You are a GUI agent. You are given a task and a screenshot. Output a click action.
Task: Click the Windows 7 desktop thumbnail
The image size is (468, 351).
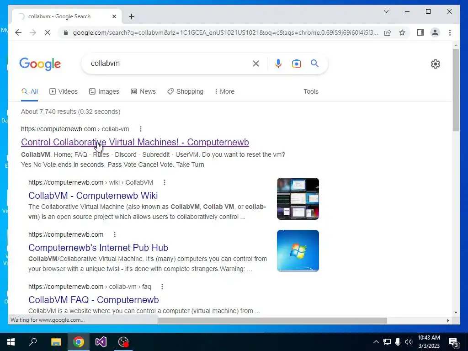(x=298, y=251)
